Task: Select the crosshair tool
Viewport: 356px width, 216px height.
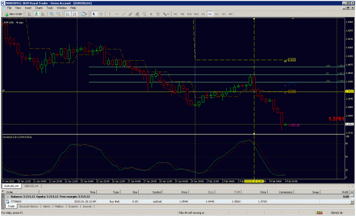Action: click(101, 14)
